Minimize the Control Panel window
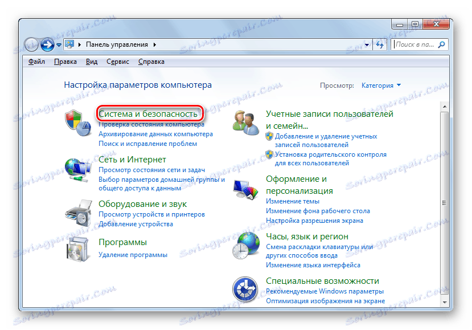 pyautogui.click(x=400, y=25)
